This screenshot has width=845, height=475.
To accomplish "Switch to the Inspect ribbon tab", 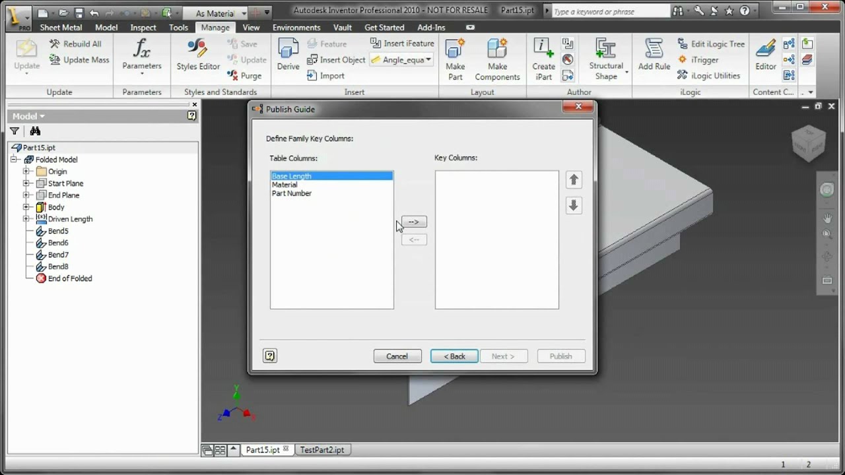I will coord(143,28).
